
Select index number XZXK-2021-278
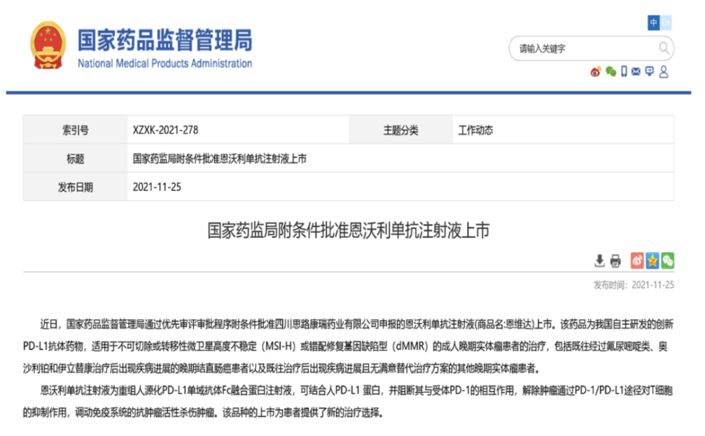(165, 130)
